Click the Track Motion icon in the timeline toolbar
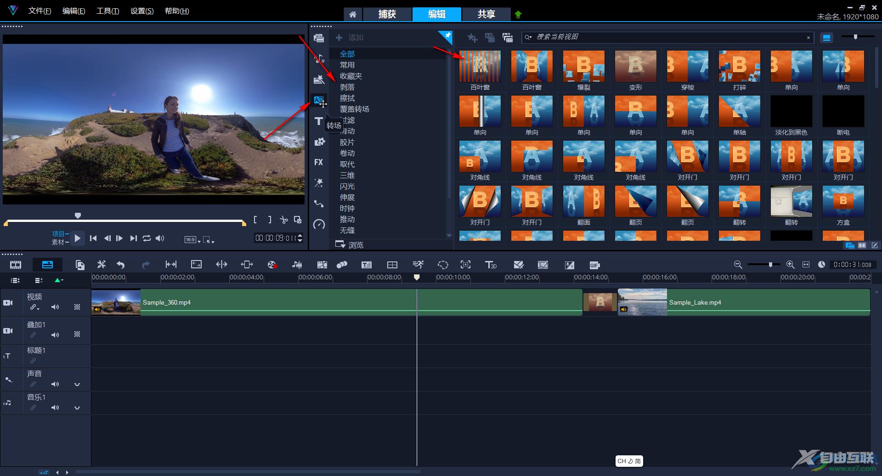The height and width of the screenshot is (476, 882). pyautogui.click(x=465, y=265)
